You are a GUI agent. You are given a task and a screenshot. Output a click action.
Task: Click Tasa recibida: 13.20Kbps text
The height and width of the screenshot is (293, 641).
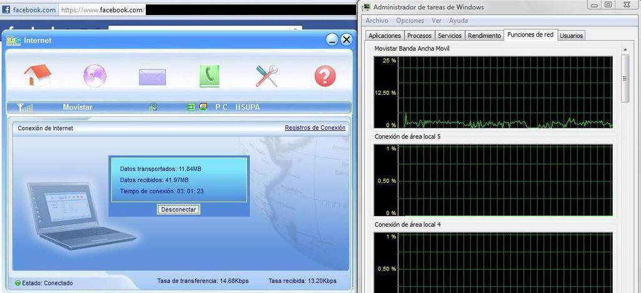point(302,280)
